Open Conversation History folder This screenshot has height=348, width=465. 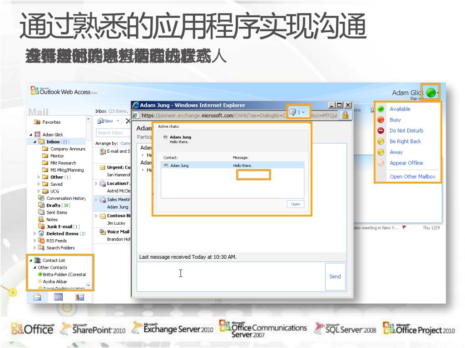pos(65,198)
